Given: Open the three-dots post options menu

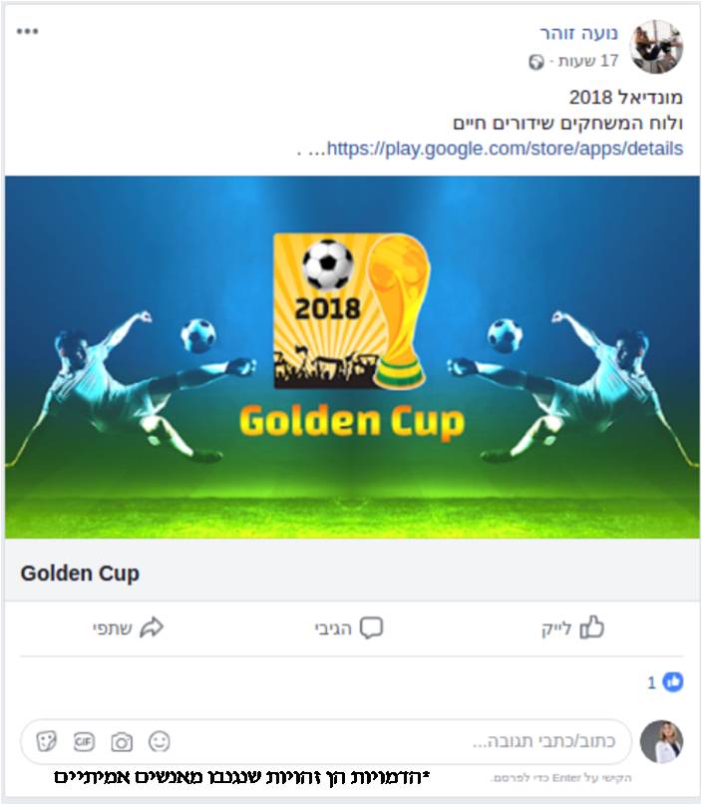Looking at the screenshot, I should click(x=27, y=31).
